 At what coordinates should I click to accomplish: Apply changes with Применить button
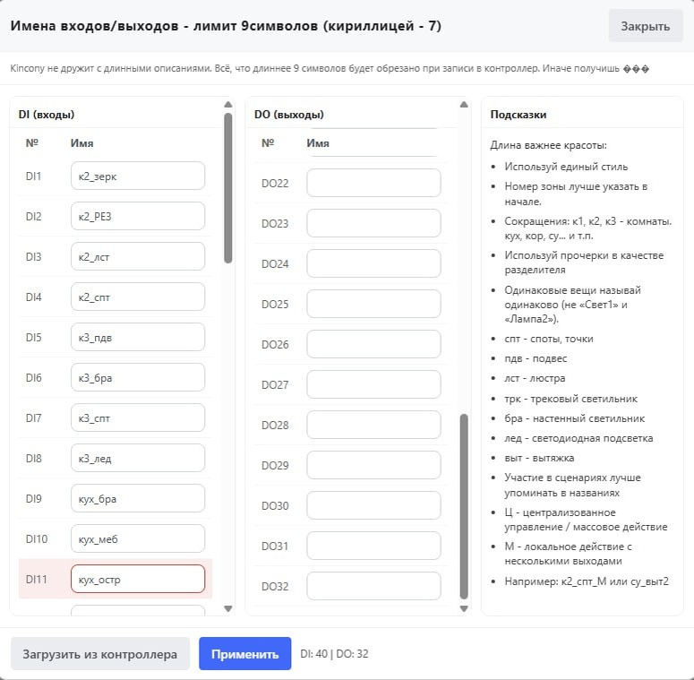tap(244, 654)
